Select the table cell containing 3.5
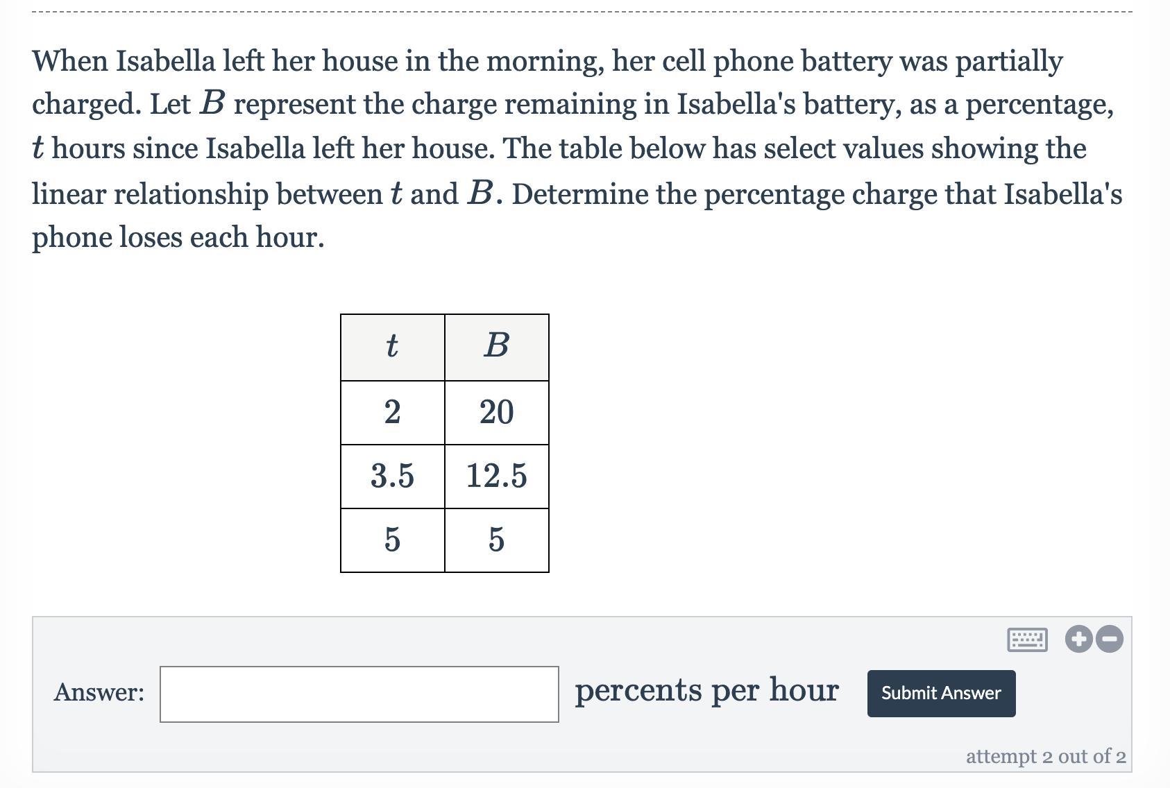 coord(392,476)
